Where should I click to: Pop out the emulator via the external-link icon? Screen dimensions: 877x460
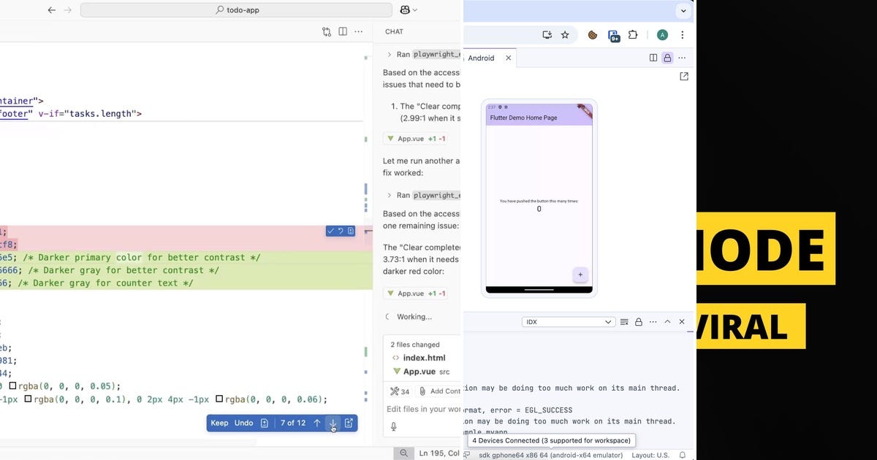tap(684, 76)
